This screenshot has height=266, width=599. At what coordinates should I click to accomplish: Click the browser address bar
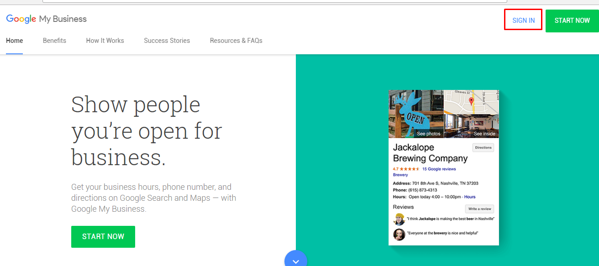pos(274,1)
